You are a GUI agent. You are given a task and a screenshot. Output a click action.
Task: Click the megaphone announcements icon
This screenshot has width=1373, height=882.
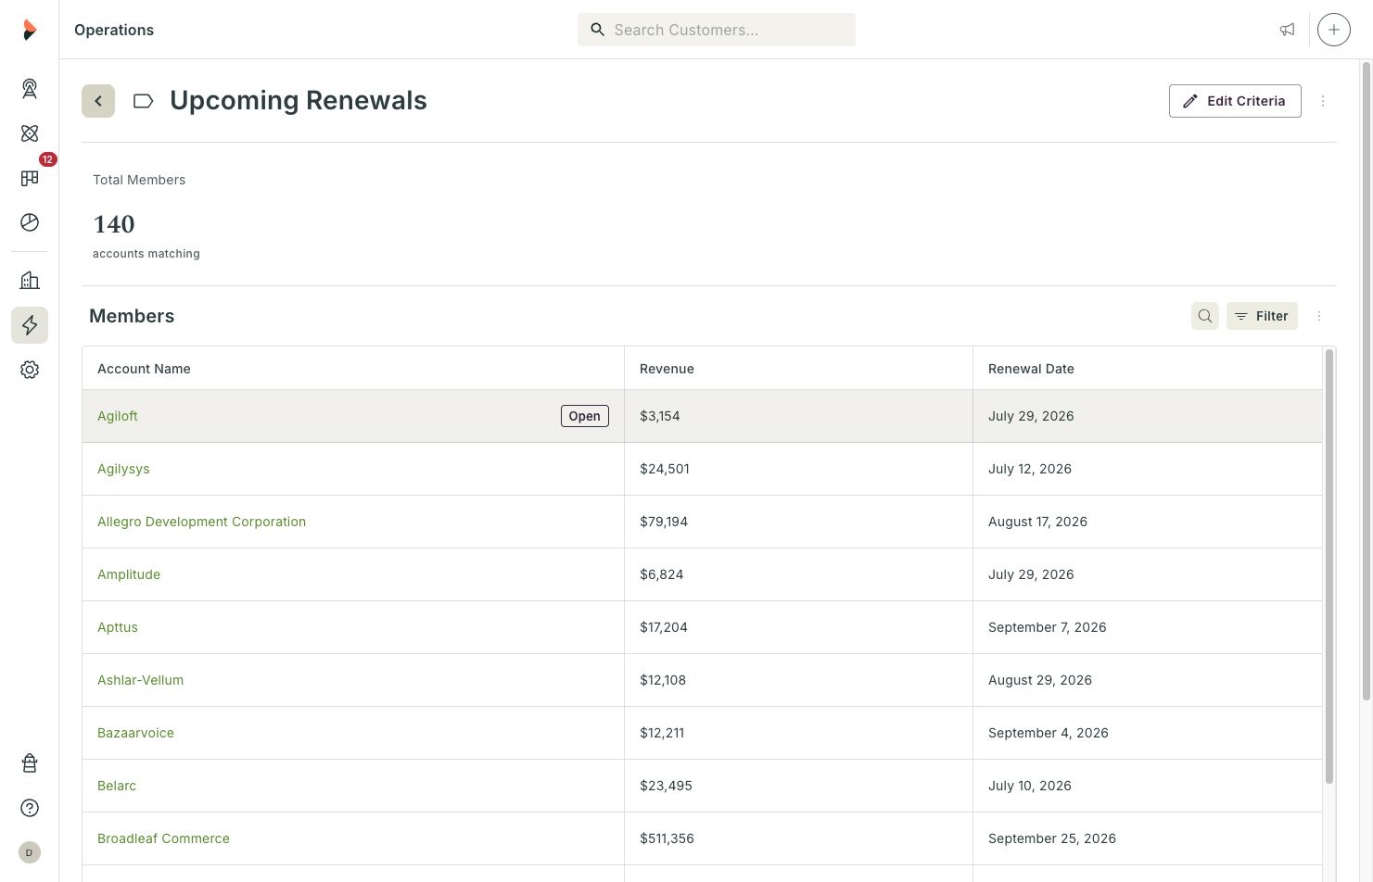tap(1287, 30)
